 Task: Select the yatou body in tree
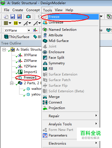[36, 94]
